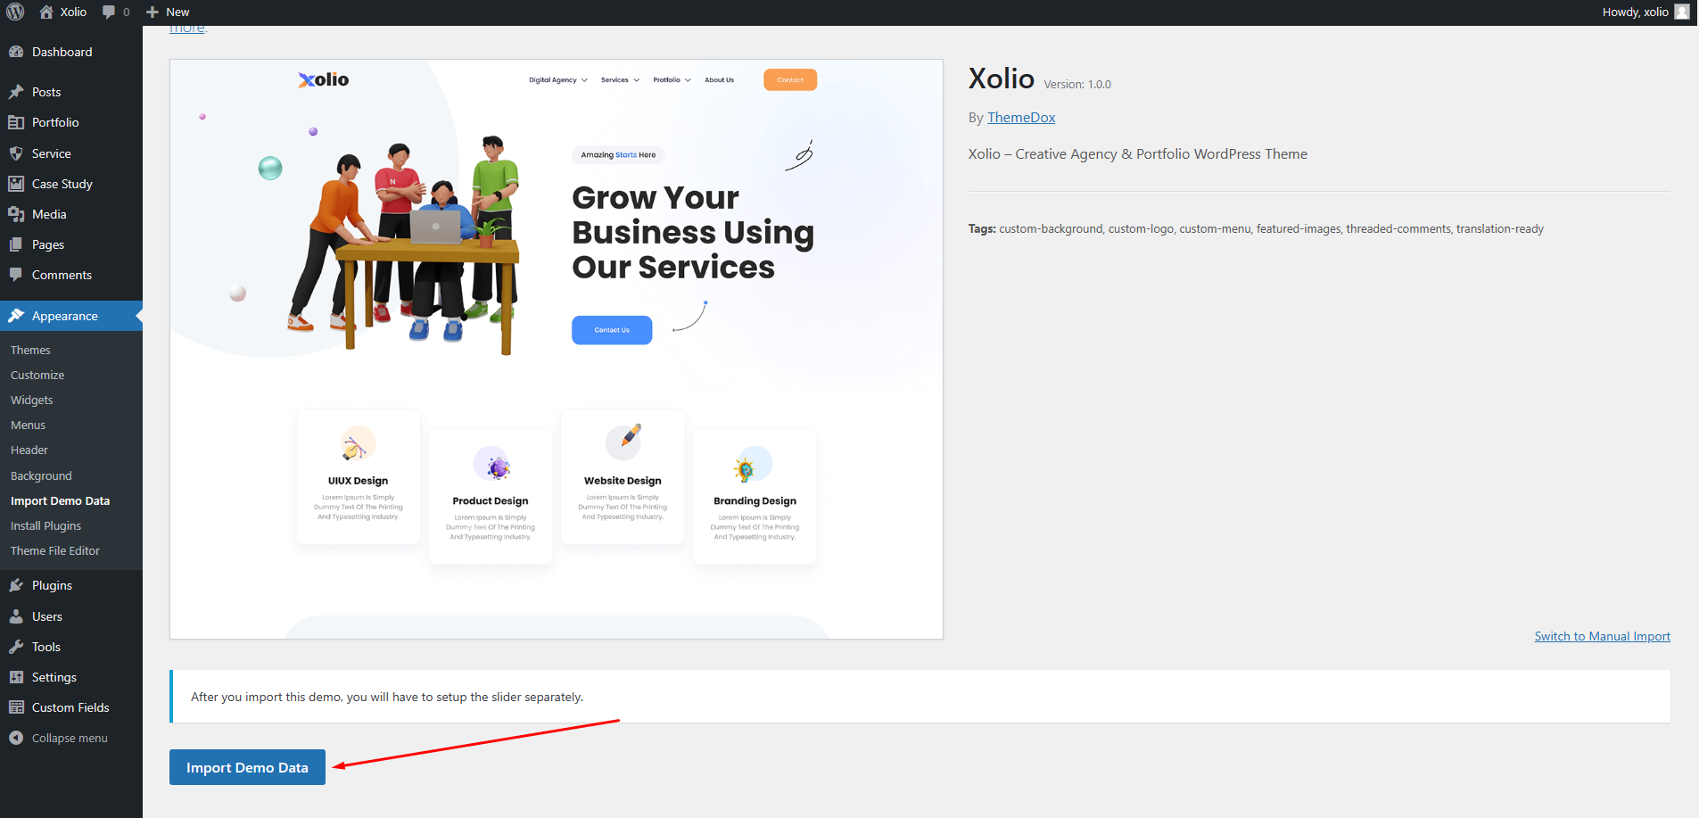Click the Posts pin icon
Viewport: 1699px width, 818px height.
(16, 92)
